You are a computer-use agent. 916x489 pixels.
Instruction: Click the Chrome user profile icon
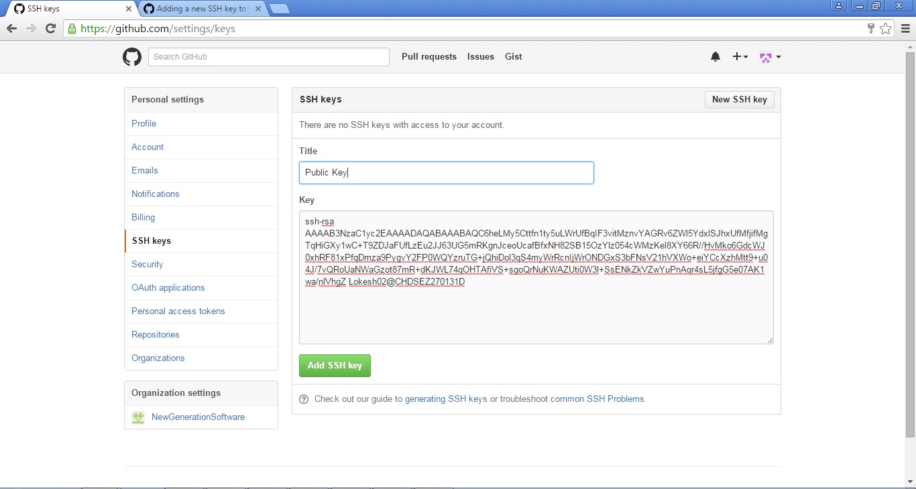click(839, 5)
